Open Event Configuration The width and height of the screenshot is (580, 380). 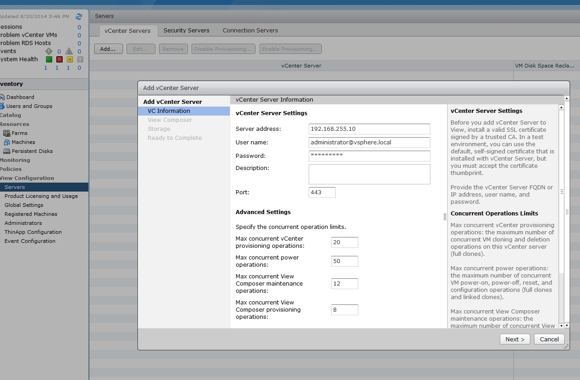[30, 241]
